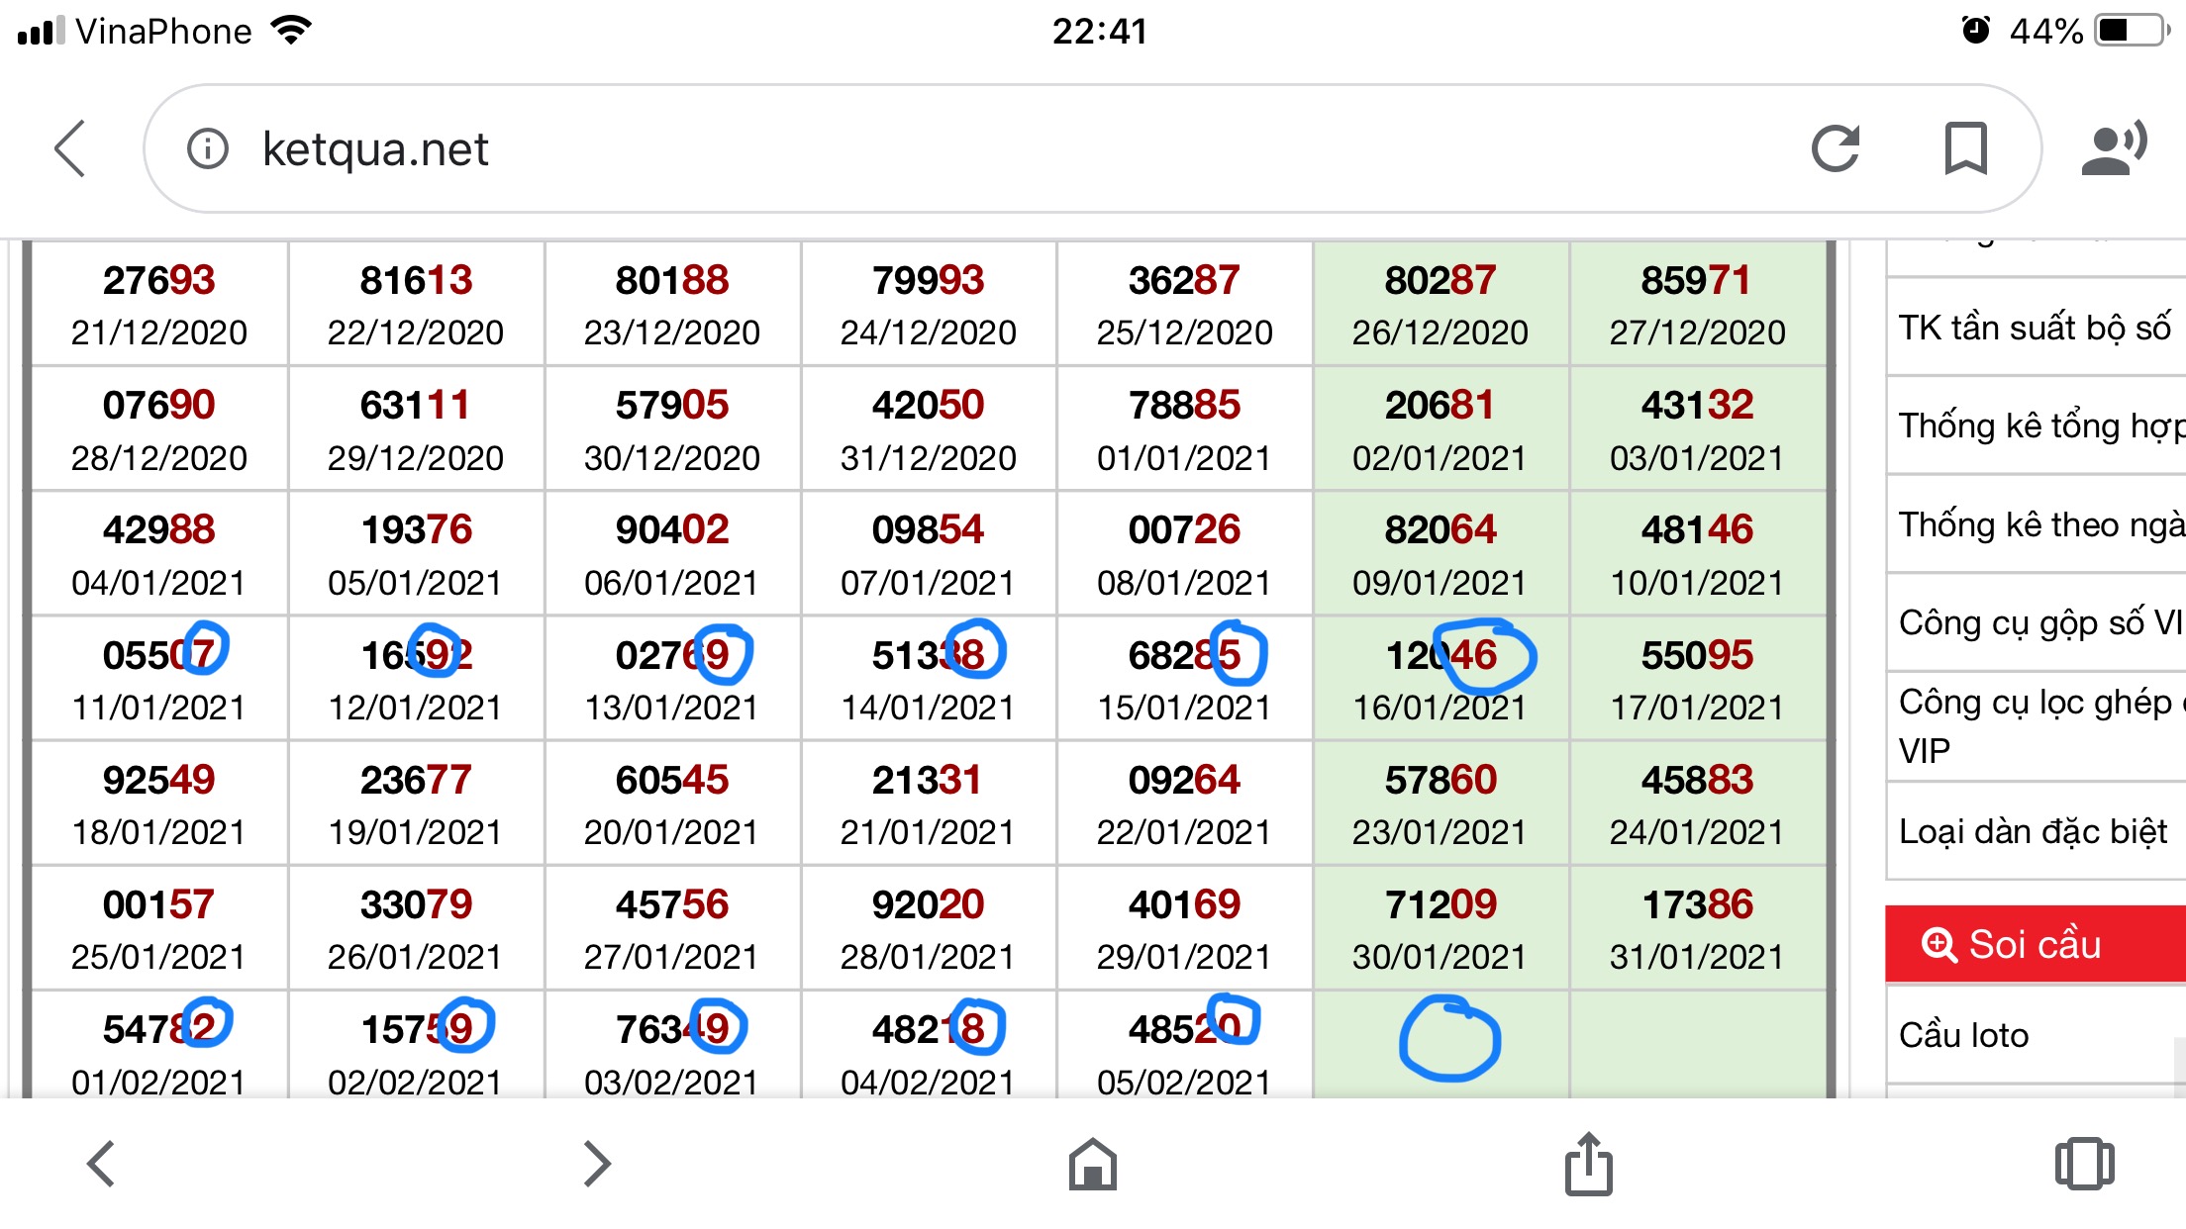Go forward using bottom toolbar arrow
This screenshot has height=1229, width=2186.
[597, 1163]
